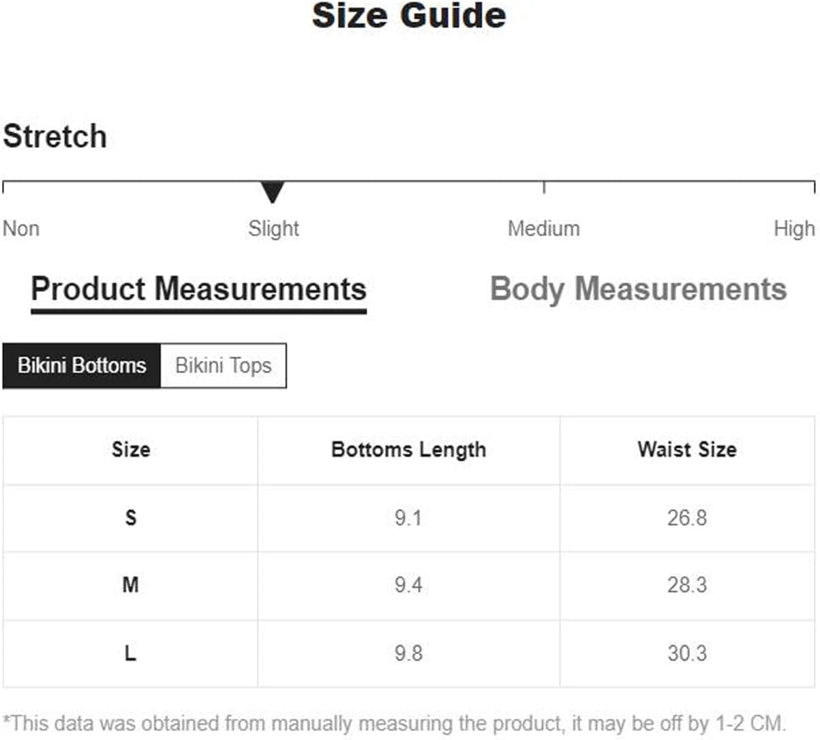Click the High stretch label

[794, 228]
